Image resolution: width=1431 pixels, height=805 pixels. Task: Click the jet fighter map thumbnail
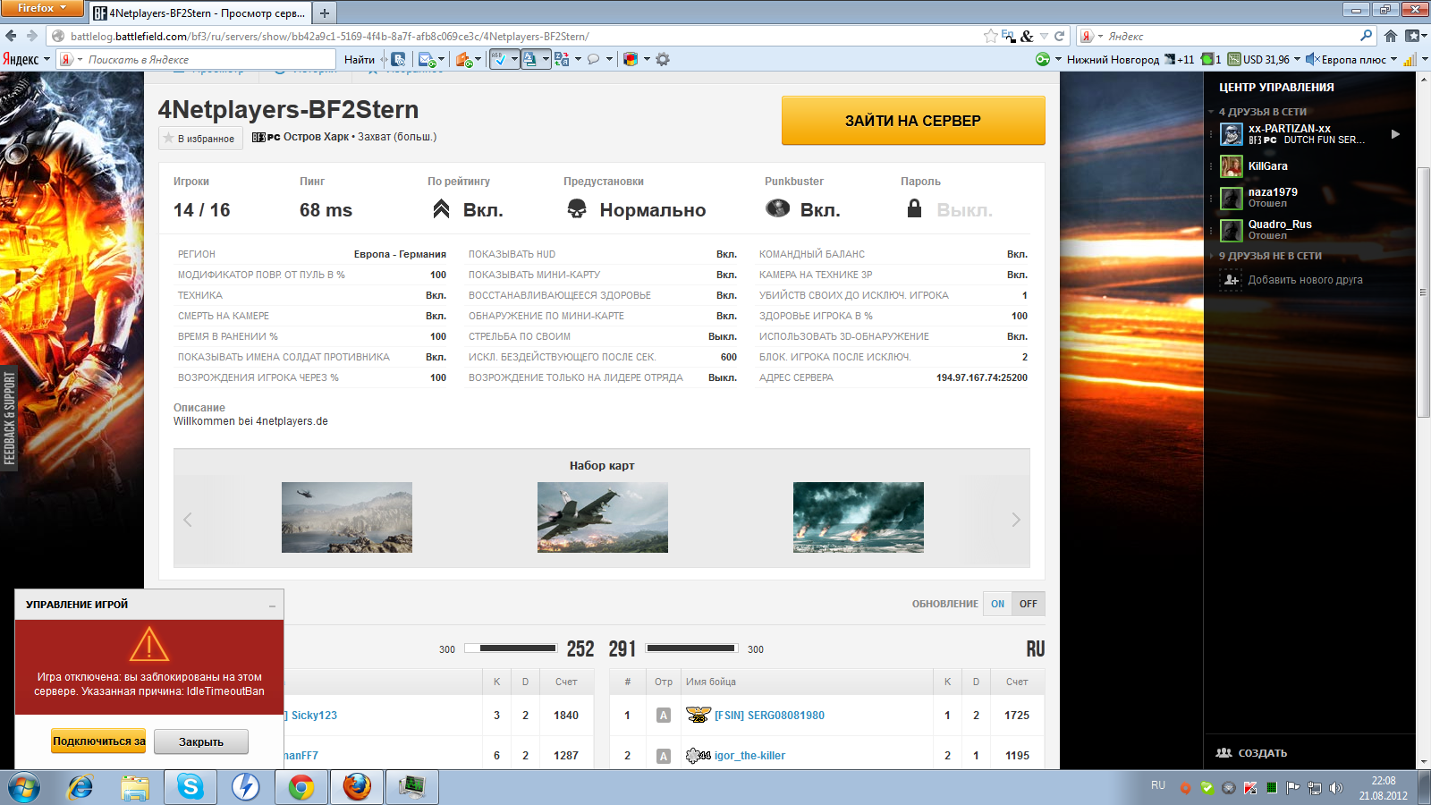pos(603,517)
